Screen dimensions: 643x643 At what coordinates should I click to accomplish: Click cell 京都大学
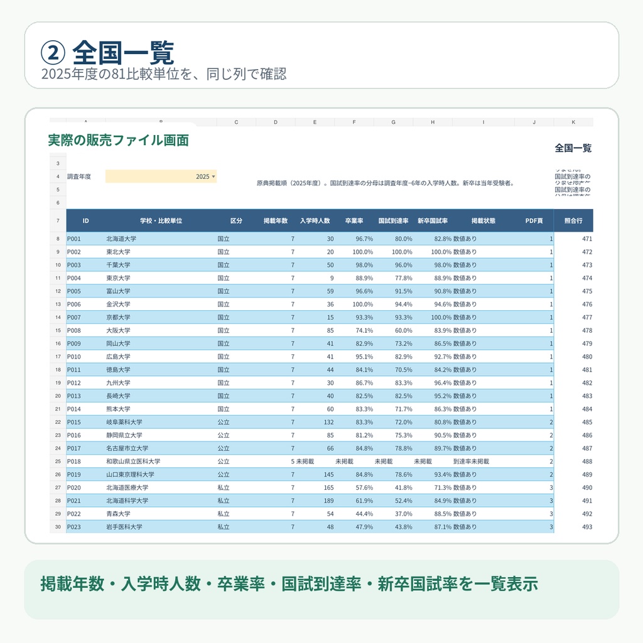click(x=161, y=317)
